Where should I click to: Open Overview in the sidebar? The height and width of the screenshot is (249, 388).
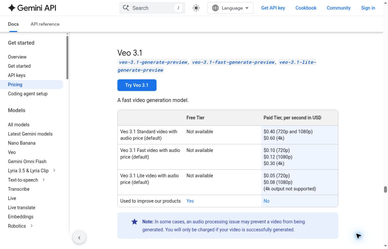[x=17, y=57]
